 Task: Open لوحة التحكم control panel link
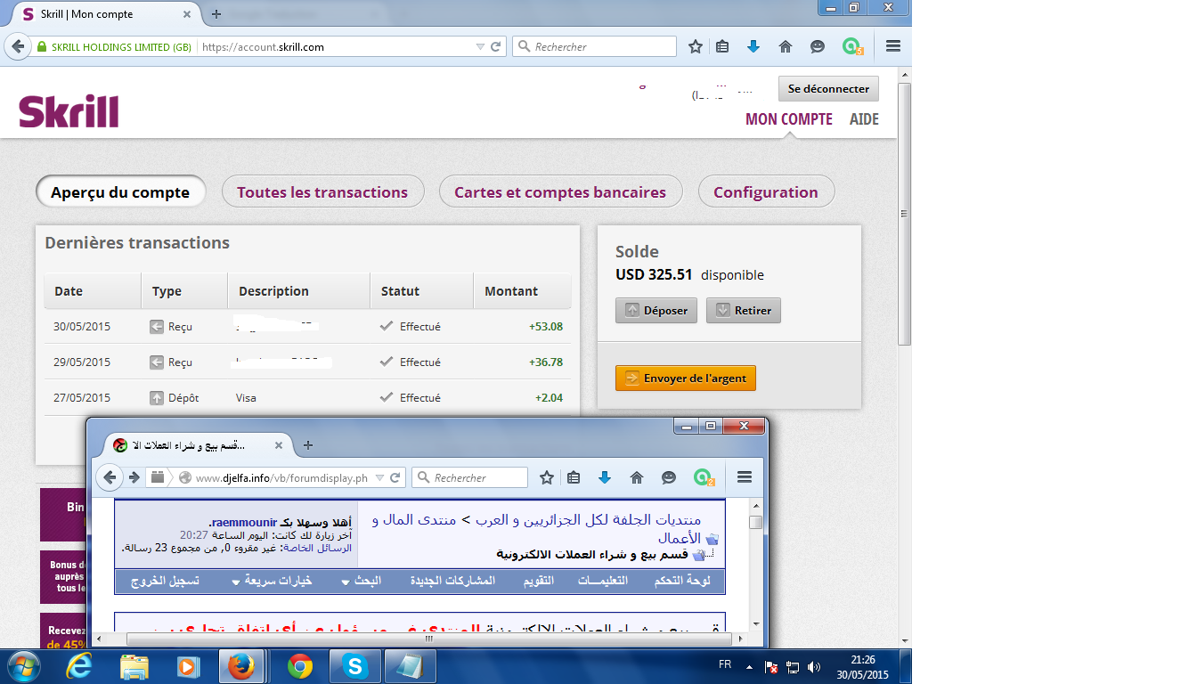pyautogui.click(x=682, y=581)
